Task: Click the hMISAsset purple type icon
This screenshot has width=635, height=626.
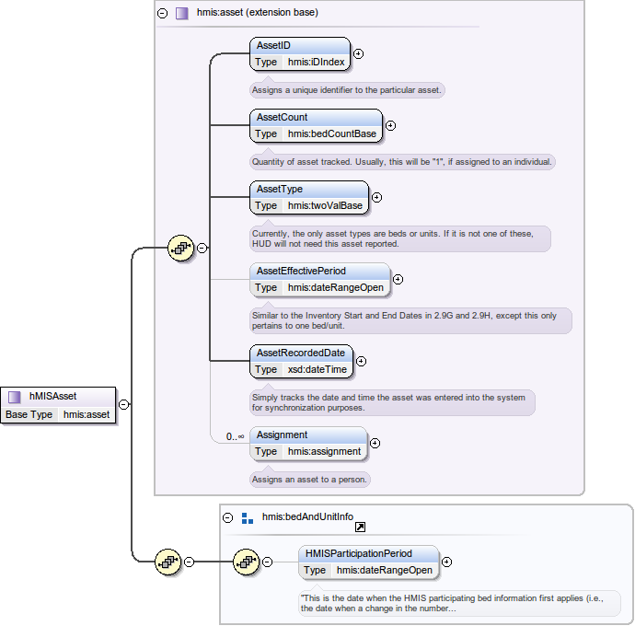Action: click(x=15, y=397)
